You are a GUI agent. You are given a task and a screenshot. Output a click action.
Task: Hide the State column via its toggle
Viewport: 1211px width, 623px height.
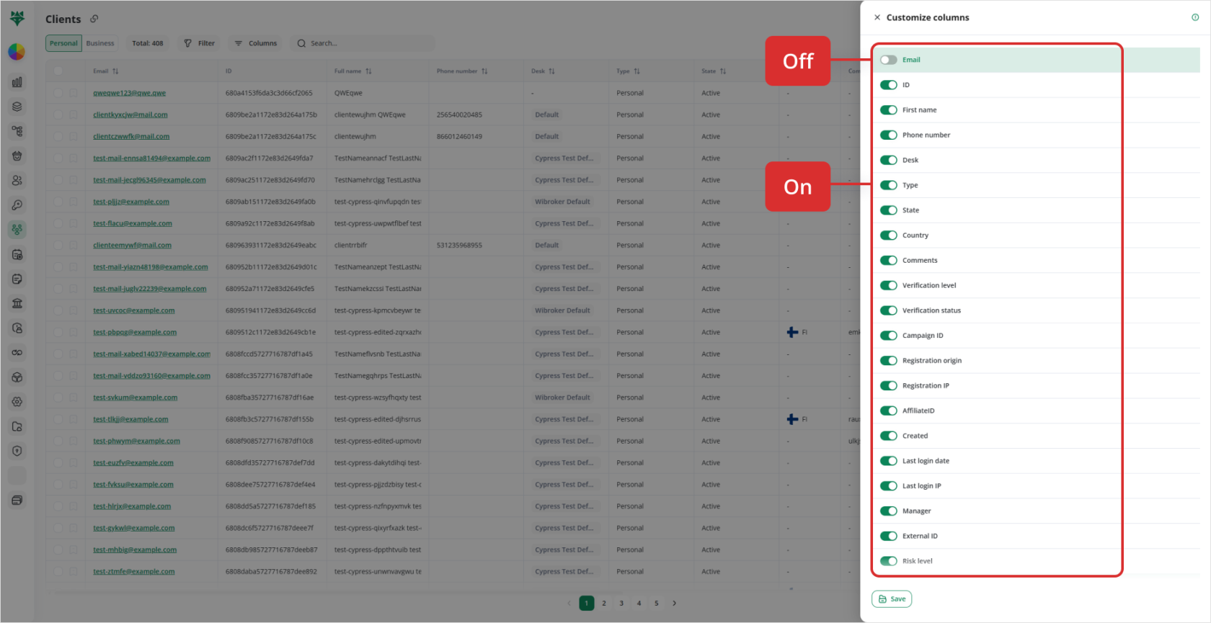click(x=889, y=210)
